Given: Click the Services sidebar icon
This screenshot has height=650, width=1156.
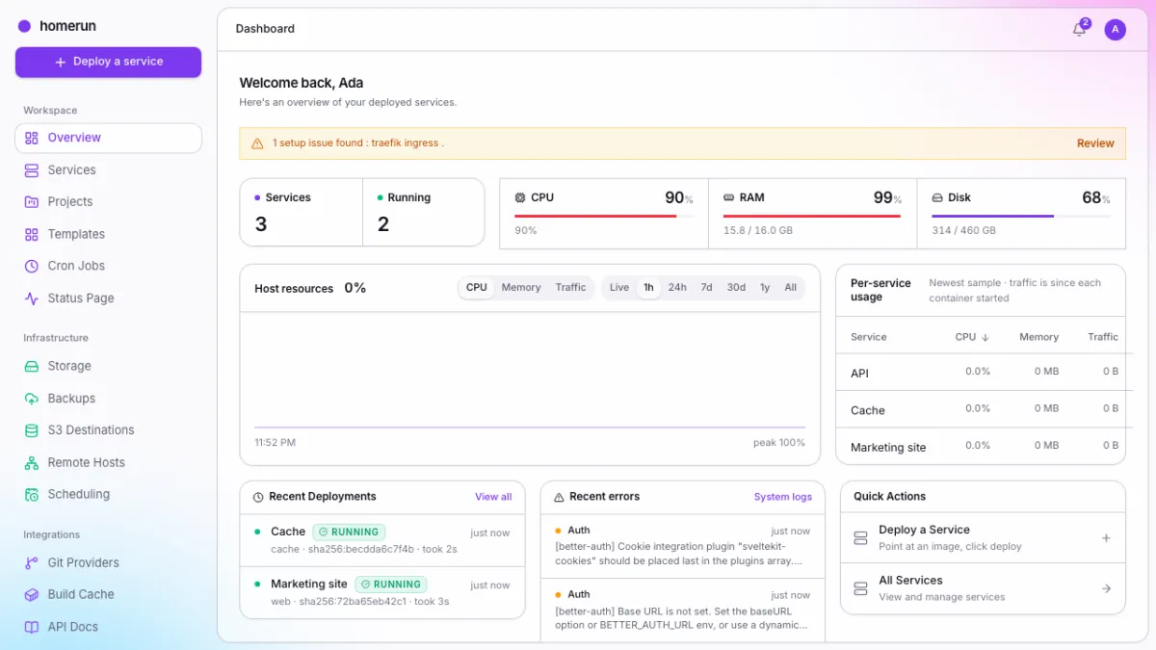Looking at the screenshot, I should tap(32, 170).
